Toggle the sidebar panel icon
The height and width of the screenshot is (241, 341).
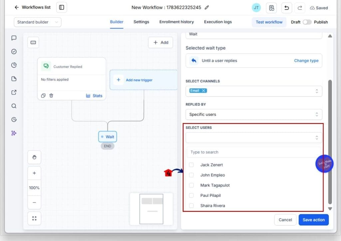(62, 7)
